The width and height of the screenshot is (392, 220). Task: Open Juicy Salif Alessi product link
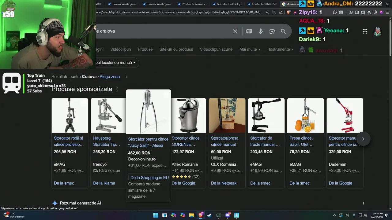(x=148, y=142)
